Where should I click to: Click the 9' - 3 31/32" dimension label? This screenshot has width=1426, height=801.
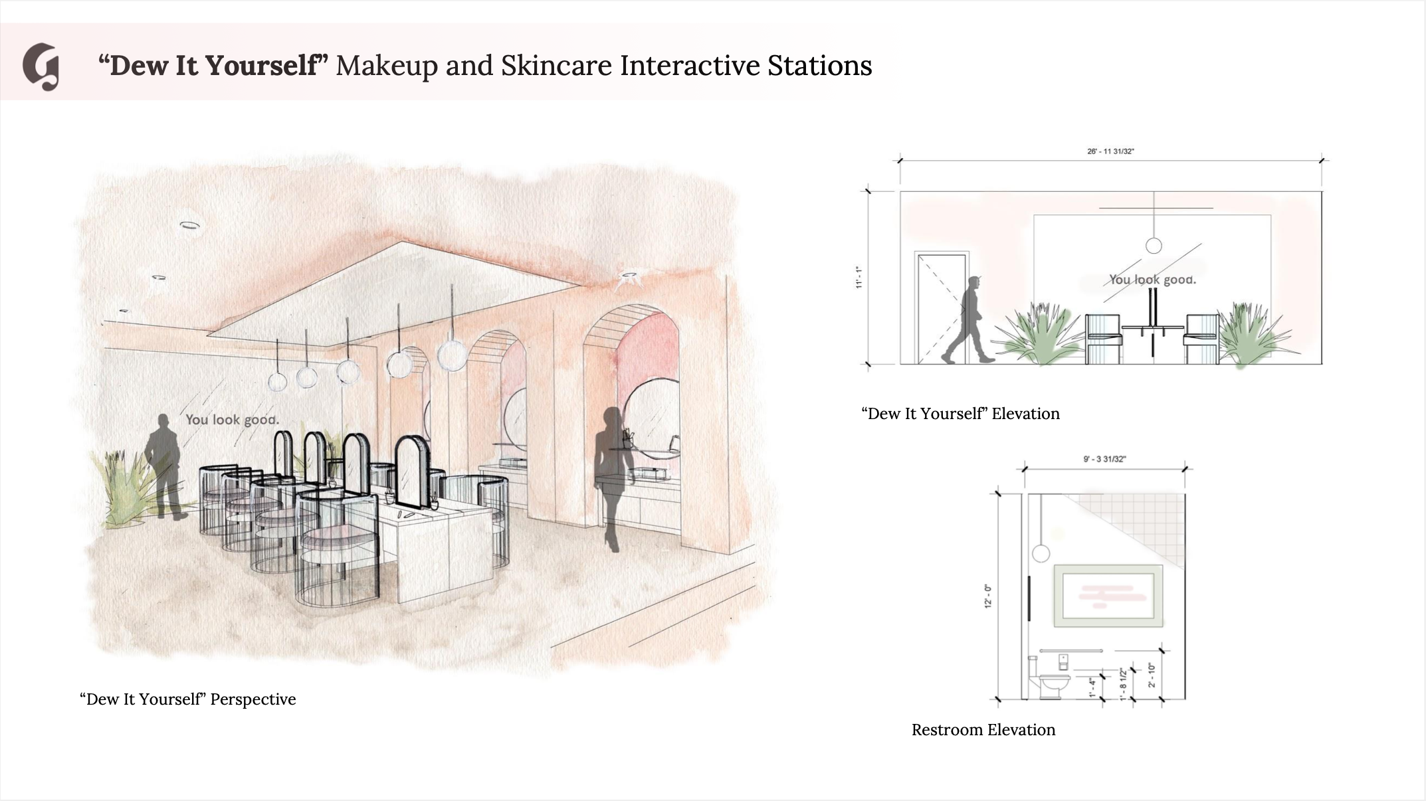pyautogui.click(x=1104, y=459)
